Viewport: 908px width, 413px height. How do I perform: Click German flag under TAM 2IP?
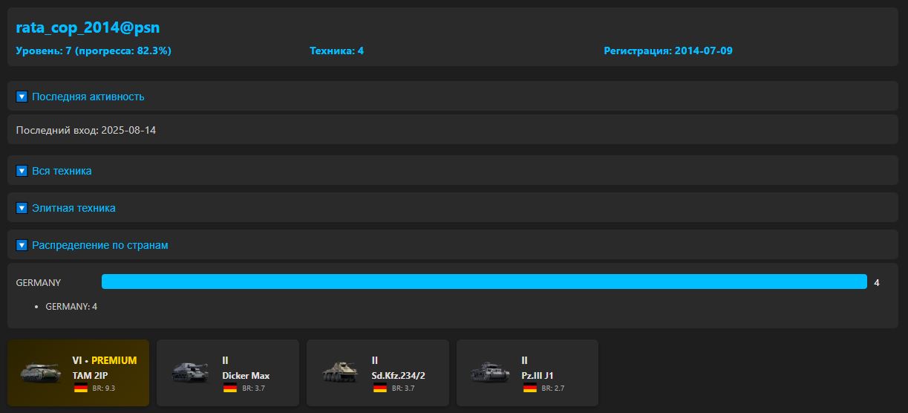81,388
